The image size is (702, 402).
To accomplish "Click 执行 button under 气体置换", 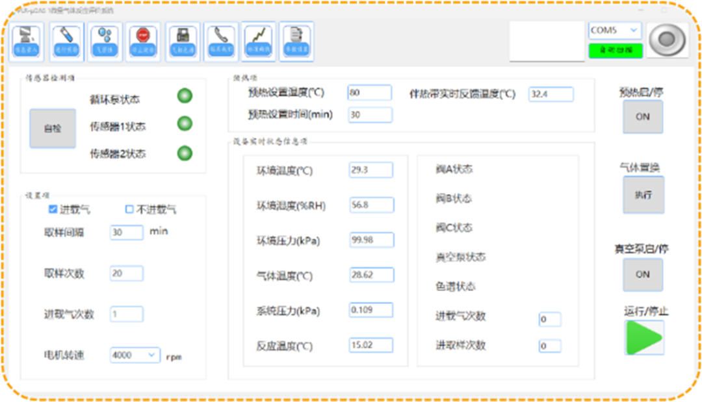I will pyautogui.click(x=643, y=195).
